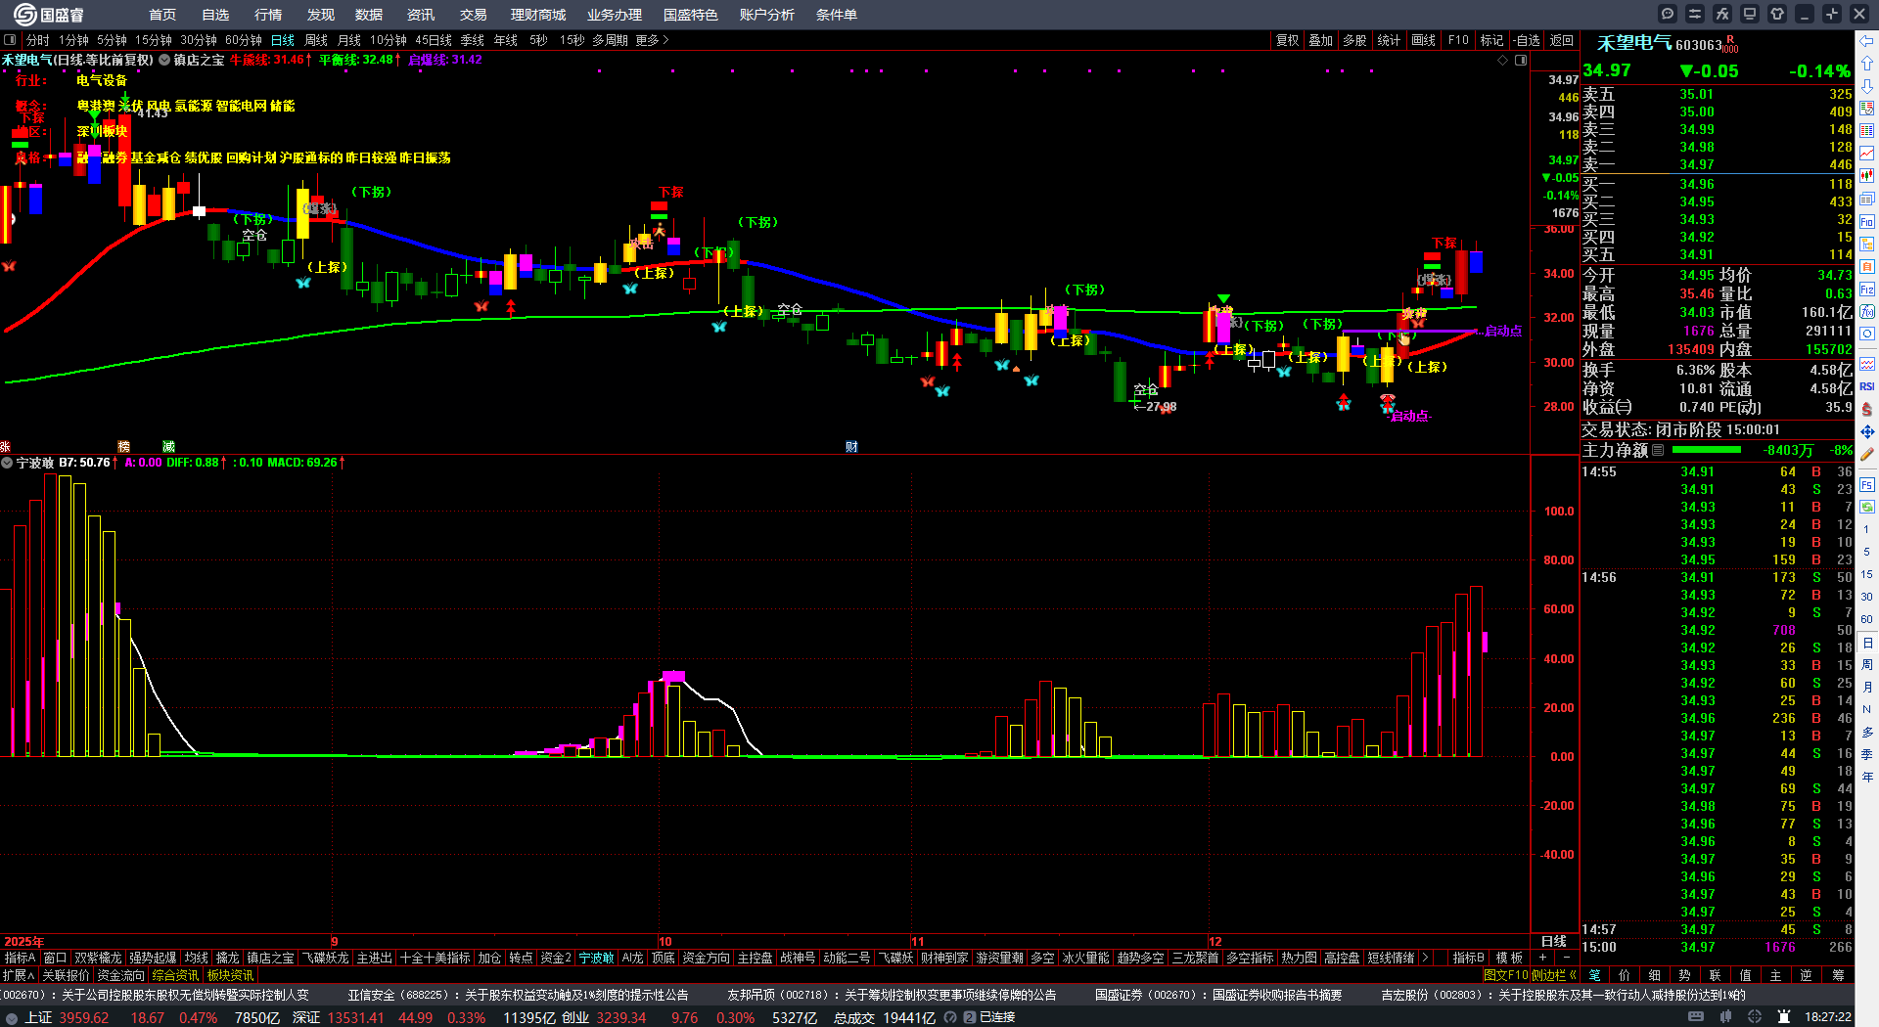Image resolution: width=1879 pixels, height=1027 pixels.
Task: Switch chart period to 月线
Action: 349,40
